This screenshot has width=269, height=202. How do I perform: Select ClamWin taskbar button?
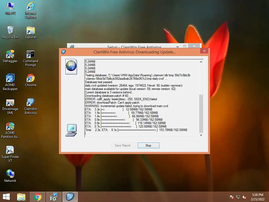[70, 197]
